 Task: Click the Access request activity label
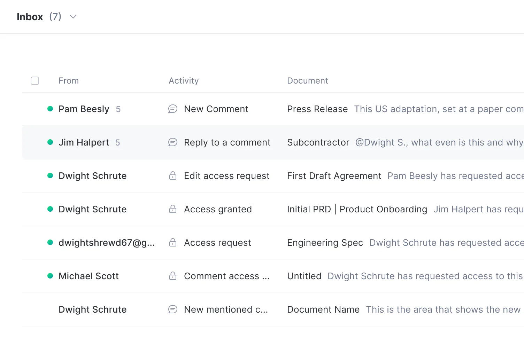217,243
